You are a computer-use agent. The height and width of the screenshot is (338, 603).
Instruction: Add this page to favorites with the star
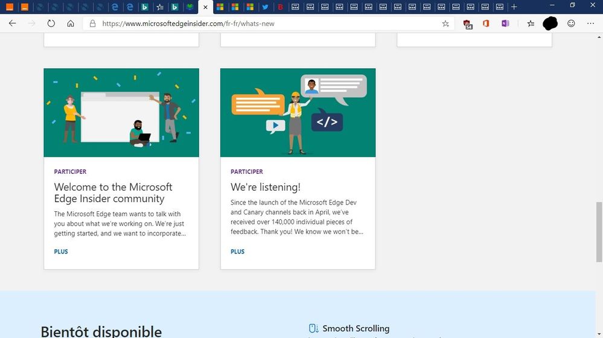pyautogui.click(x=445, y=24)
